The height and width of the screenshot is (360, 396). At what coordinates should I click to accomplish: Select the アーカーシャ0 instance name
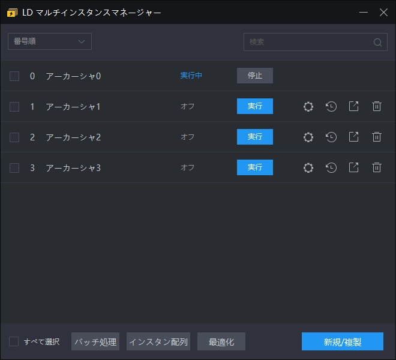click(x=73, y=76)
